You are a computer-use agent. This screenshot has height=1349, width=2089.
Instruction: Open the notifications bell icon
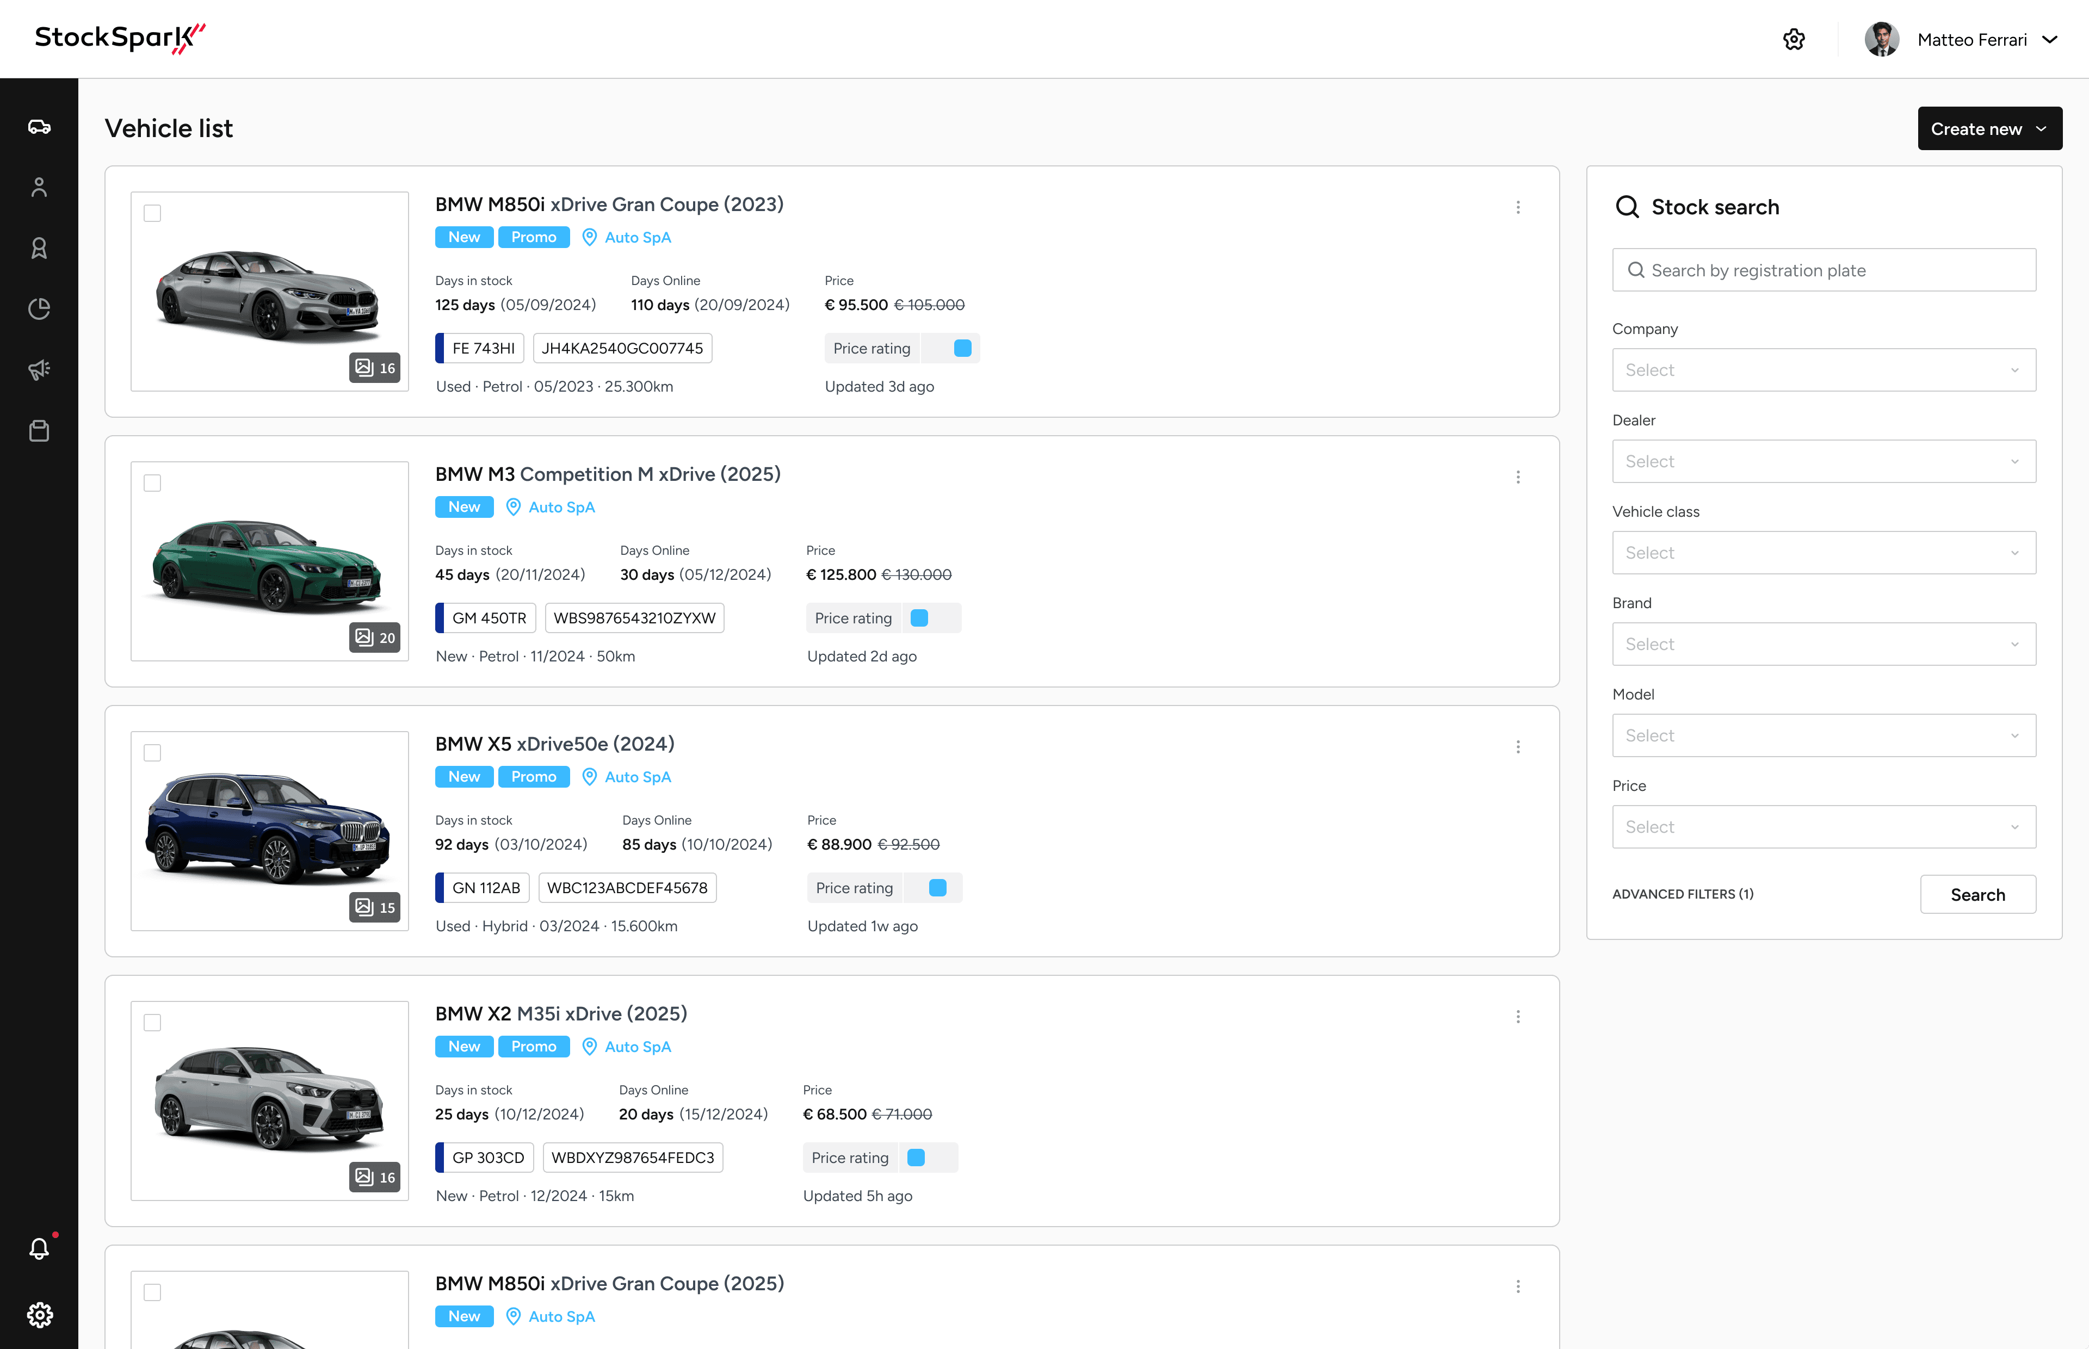[x=39, y=1248]
